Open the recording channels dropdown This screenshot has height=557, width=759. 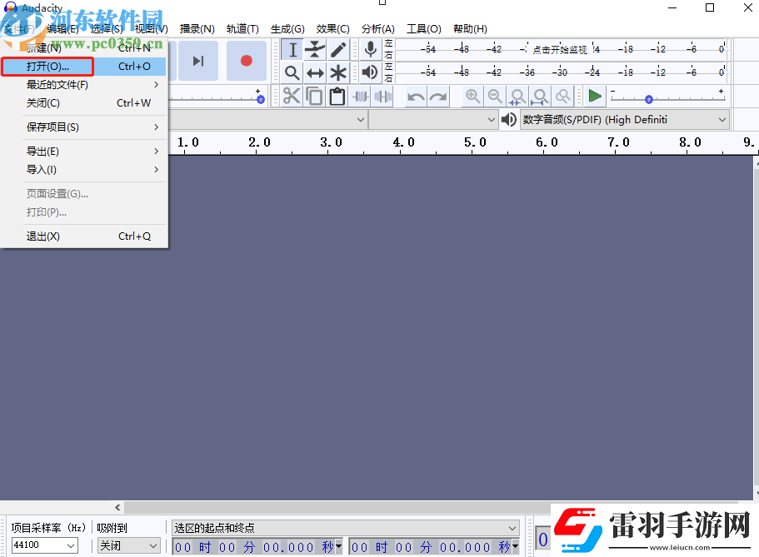[433, 120]
